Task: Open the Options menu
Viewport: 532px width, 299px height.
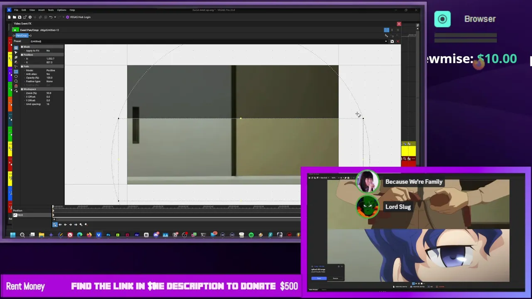Action: 62,10
